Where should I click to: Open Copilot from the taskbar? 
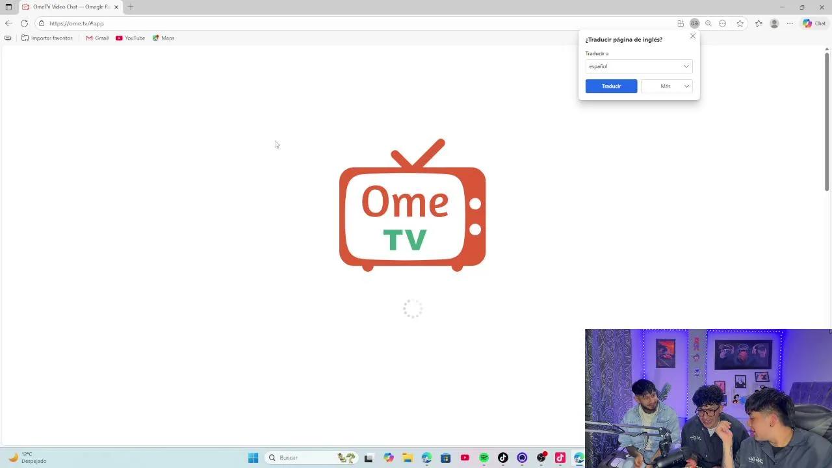[x=388, y=458]
